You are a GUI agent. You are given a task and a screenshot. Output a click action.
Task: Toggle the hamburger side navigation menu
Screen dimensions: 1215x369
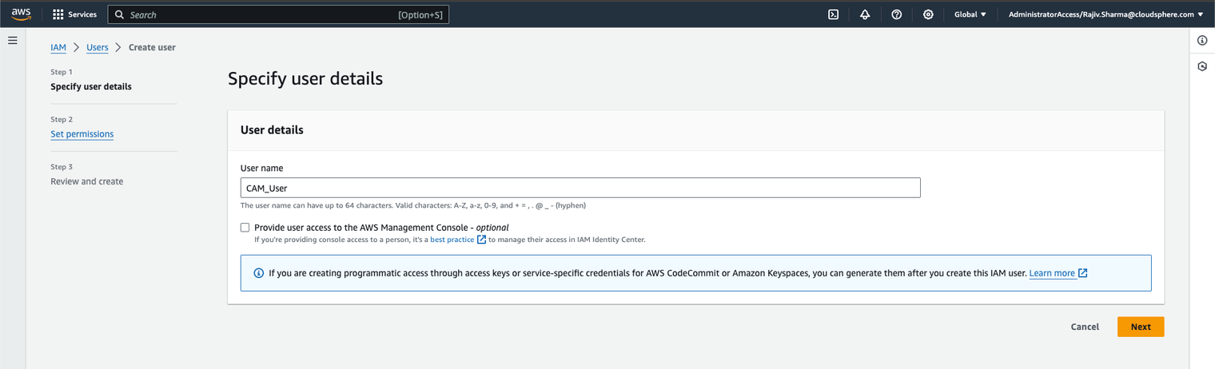(13, 40)
